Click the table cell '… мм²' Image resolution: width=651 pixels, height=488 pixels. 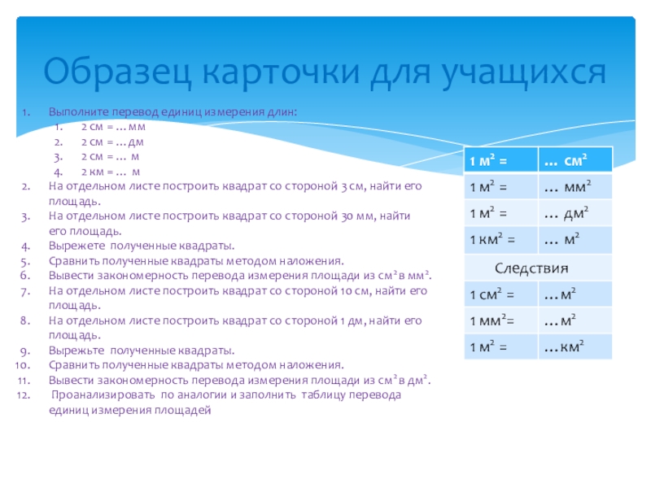[x=575, y=186]
